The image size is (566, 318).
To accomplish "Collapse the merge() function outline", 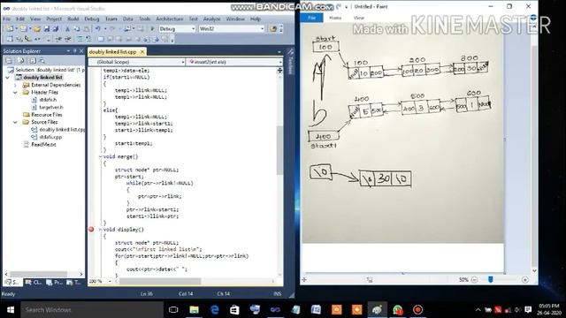I will coord(100,157).
